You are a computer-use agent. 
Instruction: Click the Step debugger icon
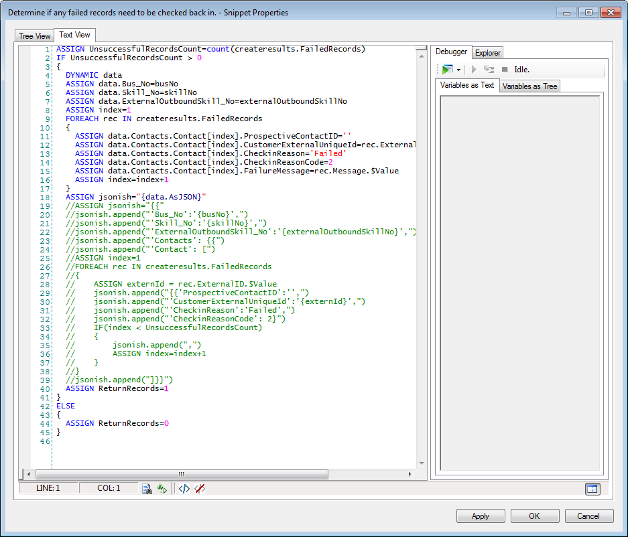(489, 69)
